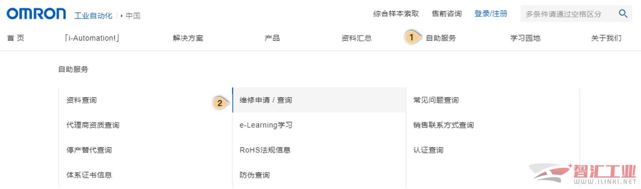Open the 解决方案 menu item
This screenshot has height=189, width=641.
point(188,38)
